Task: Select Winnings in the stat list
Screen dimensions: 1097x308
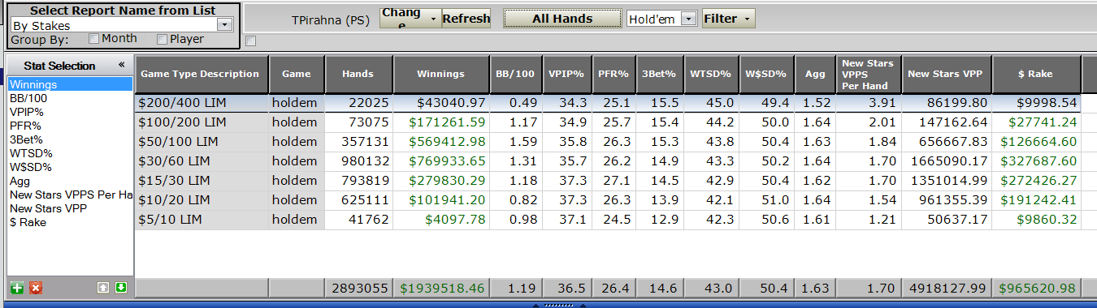Action: [x=70, y=83]
